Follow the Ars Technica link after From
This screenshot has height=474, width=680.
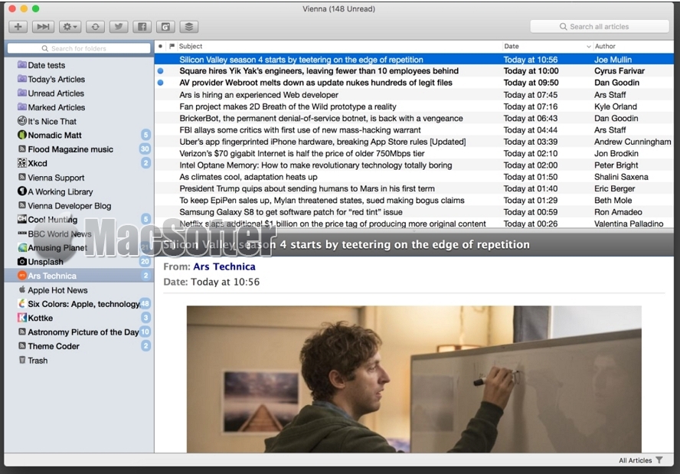tap(224, 266)
